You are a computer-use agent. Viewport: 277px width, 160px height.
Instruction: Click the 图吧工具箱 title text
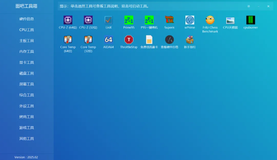tap(26, 6)
